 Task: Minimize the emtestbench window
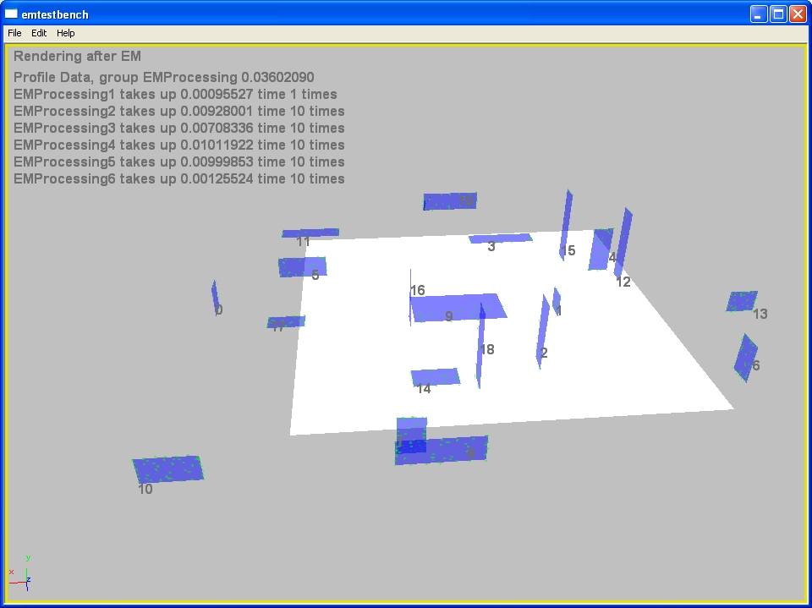click(x=758, y=14)
